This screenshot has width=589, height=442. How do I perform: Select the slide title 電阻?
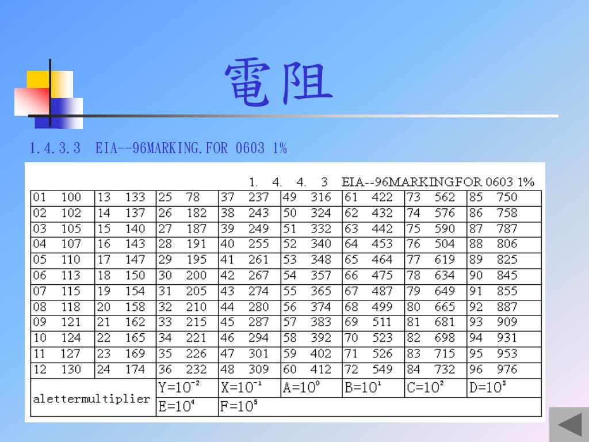(x=278, y=82)
